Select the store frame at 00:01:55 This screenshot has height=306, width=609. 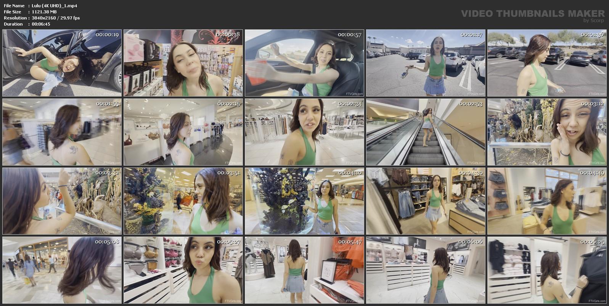(62, 132)
